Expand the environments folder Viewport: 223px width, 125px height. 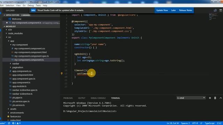[17, 113]
